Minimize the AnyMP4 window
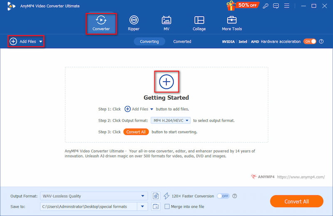The image size is (333, 216). pos(303,6)
